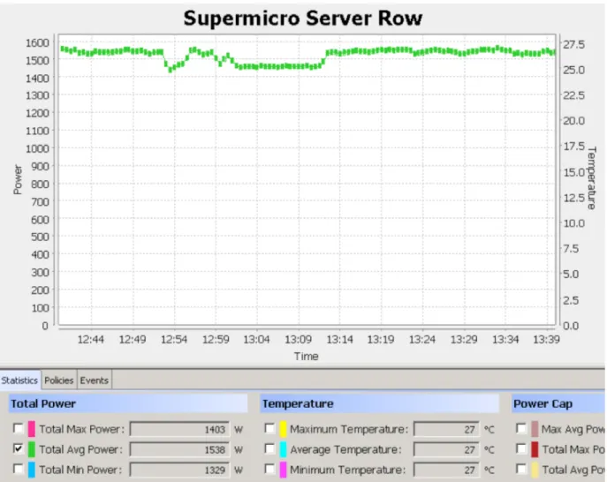Click the 13:39 time axis label
This screenshot has height=482, width=607.
click(x=546, y=340)
